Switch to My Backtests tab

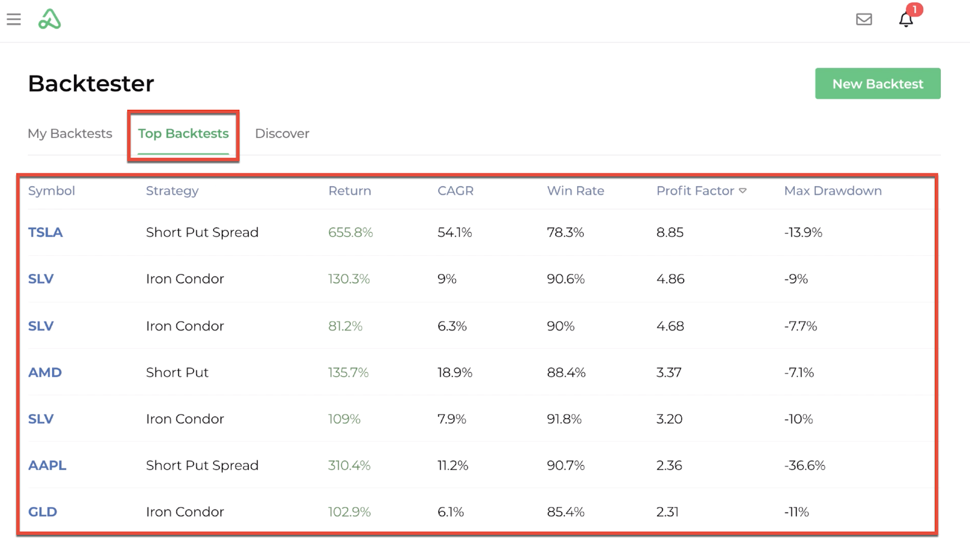click(x=70, y=133)
